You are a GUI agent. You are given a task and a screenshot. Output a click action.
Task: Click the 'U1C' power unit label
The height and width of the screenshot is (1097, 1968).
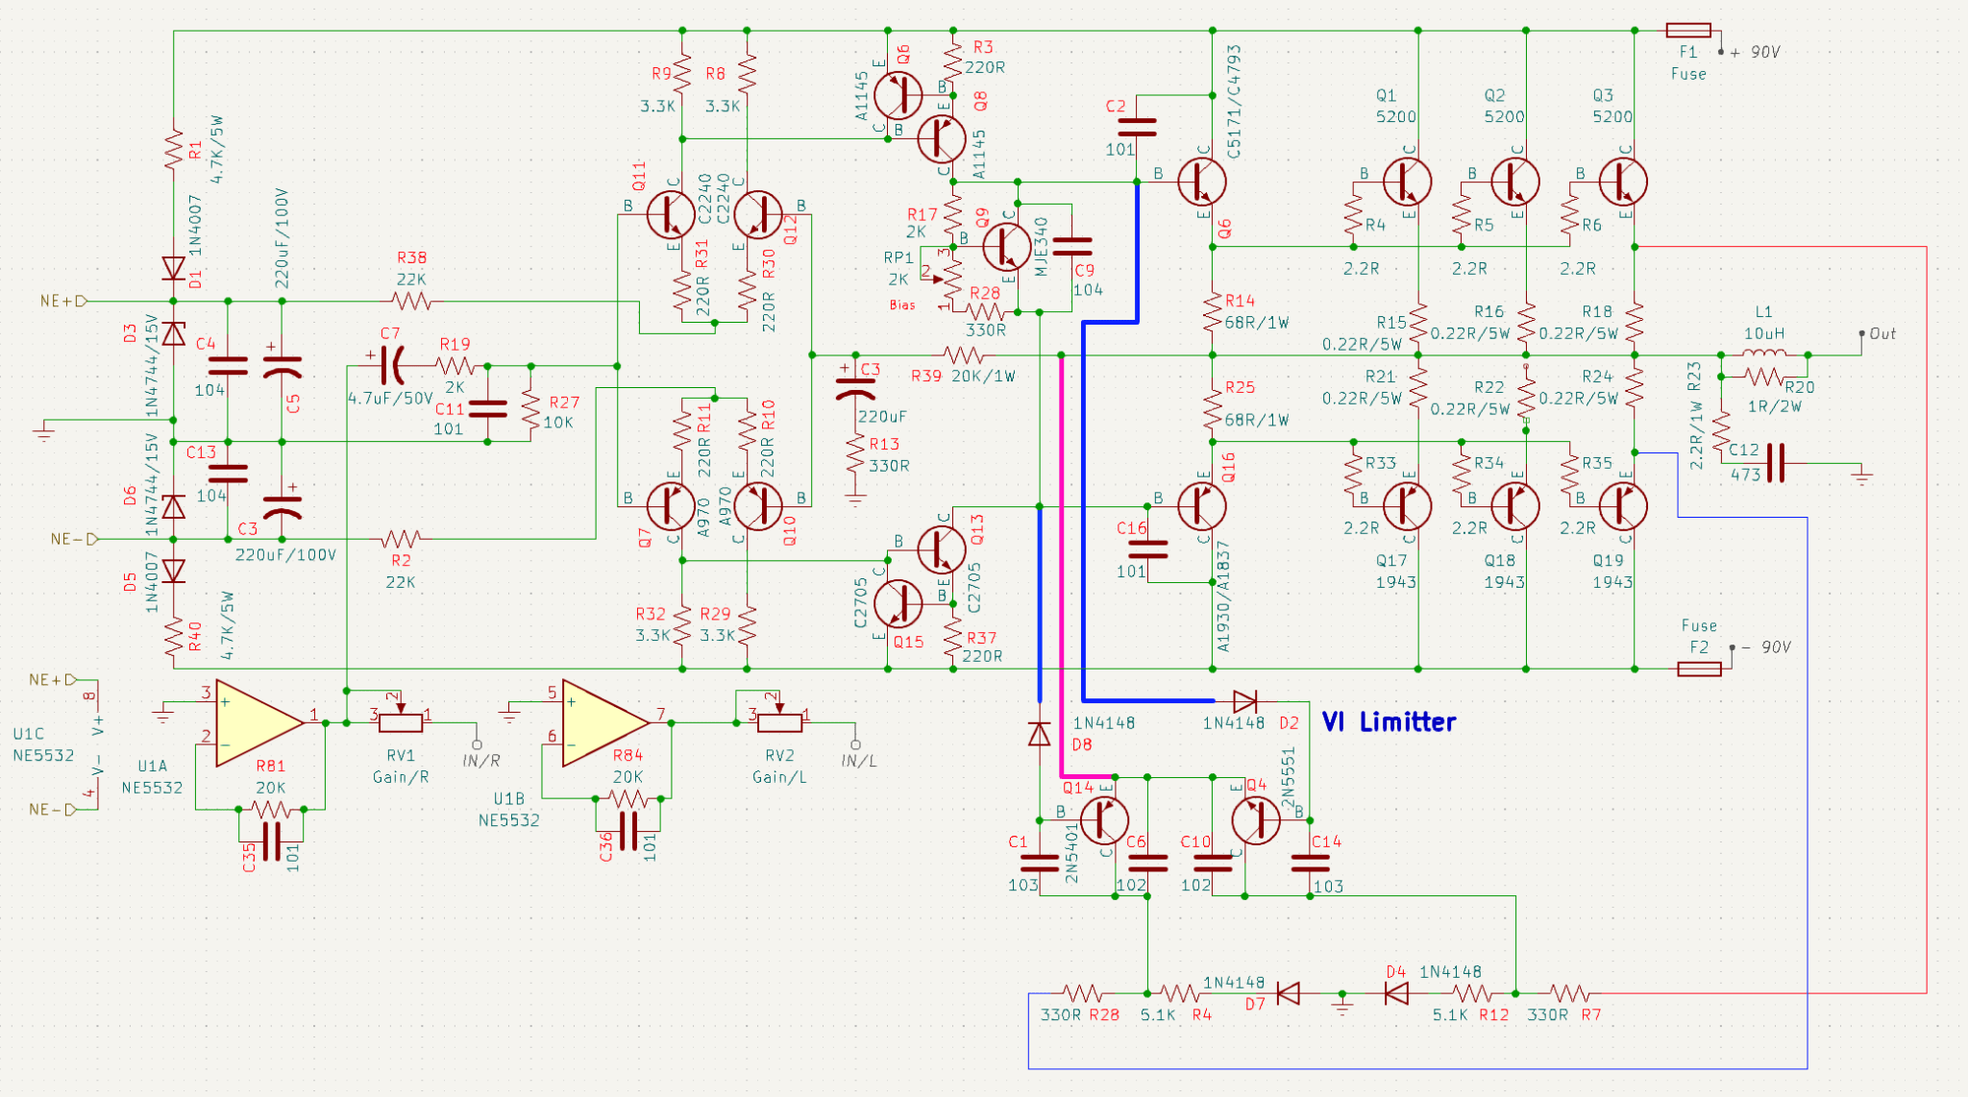(28, 734)
